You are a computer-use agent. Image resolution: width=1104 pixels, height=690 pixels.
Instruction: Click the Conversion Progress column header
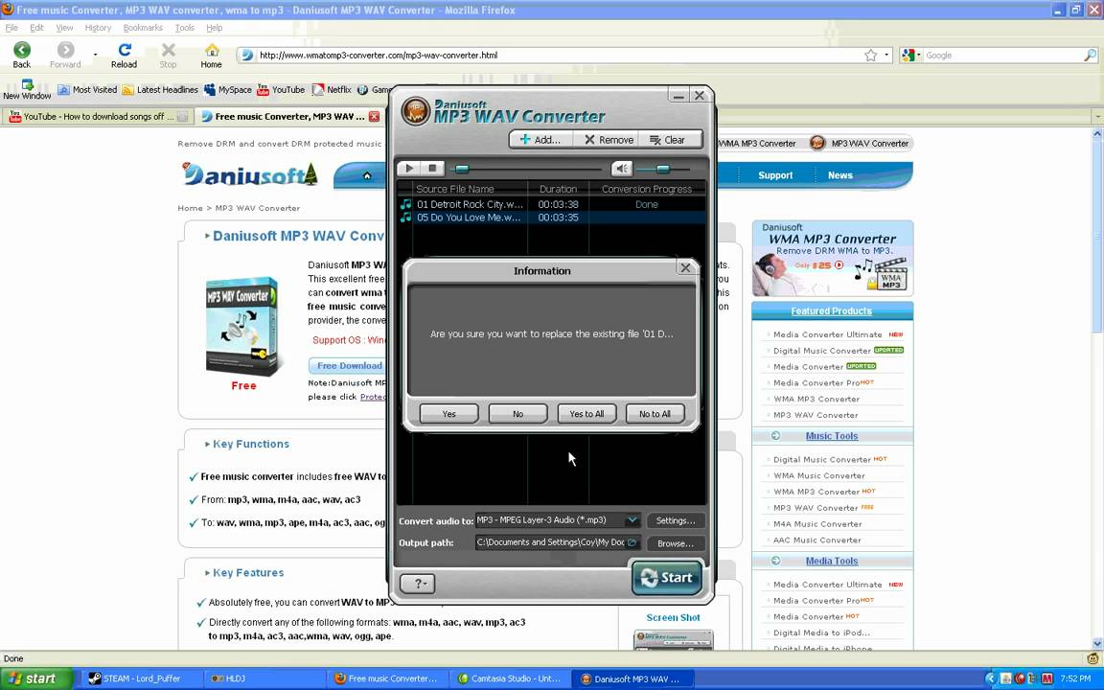(x=647, y=189)
